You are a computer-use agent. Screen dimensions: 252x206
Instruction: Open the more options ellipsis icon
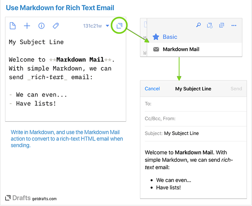point(234,26)
